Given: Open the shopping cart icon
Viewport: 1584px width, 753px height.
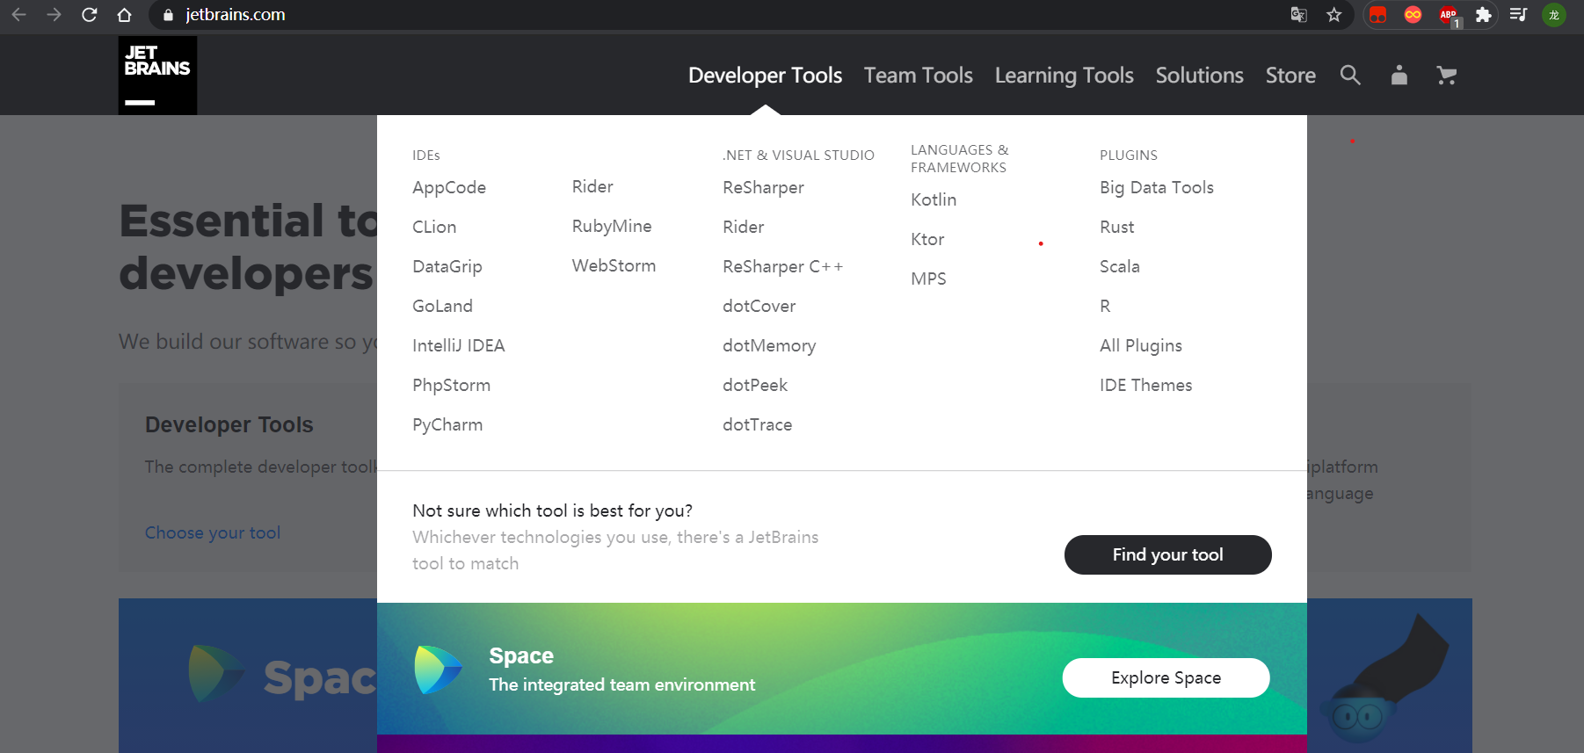Looking at the screenshot, I should [x=1446, y=76].
